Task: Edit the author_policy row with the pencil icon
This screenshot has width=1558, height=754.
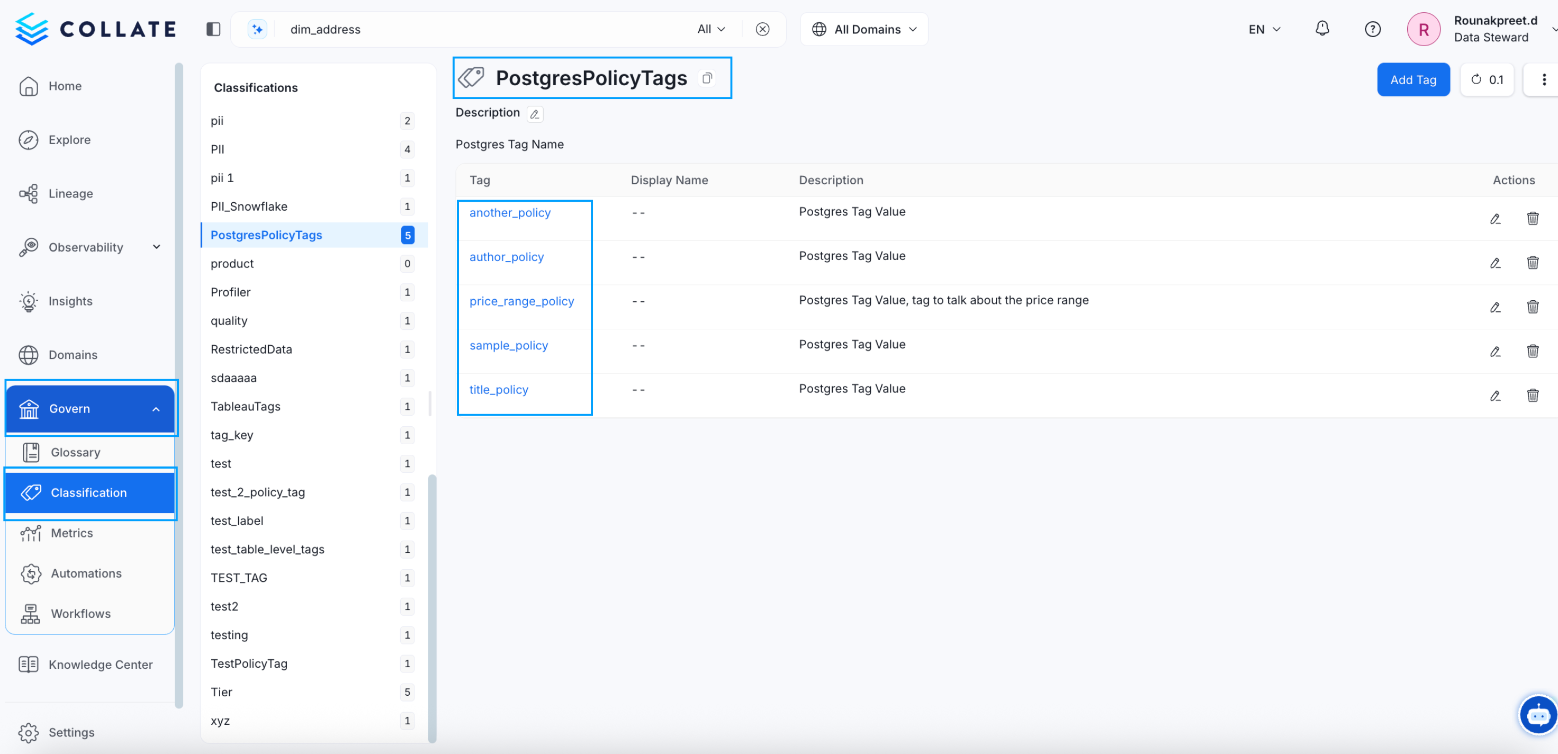Action: pyautogui.click(x=1496, y=263)
